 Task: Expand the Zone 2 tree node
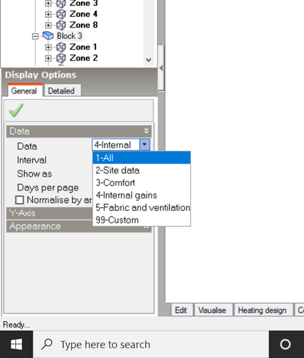click(48, 58)
